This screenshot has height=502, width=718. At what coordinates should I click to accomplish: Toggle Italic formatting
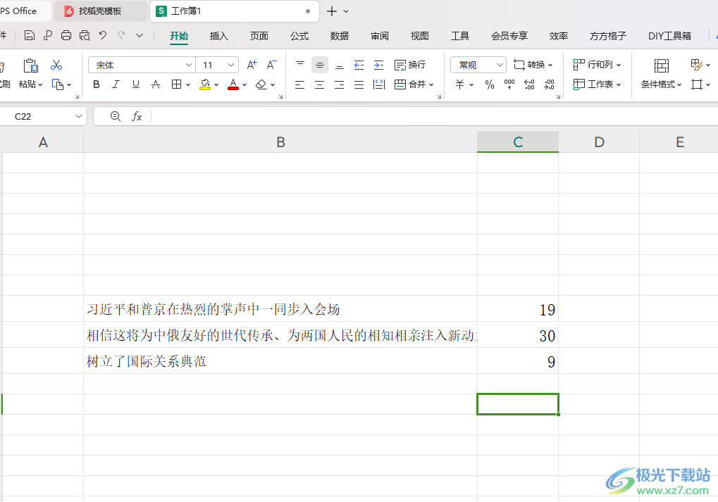click(x=116, y=84)
